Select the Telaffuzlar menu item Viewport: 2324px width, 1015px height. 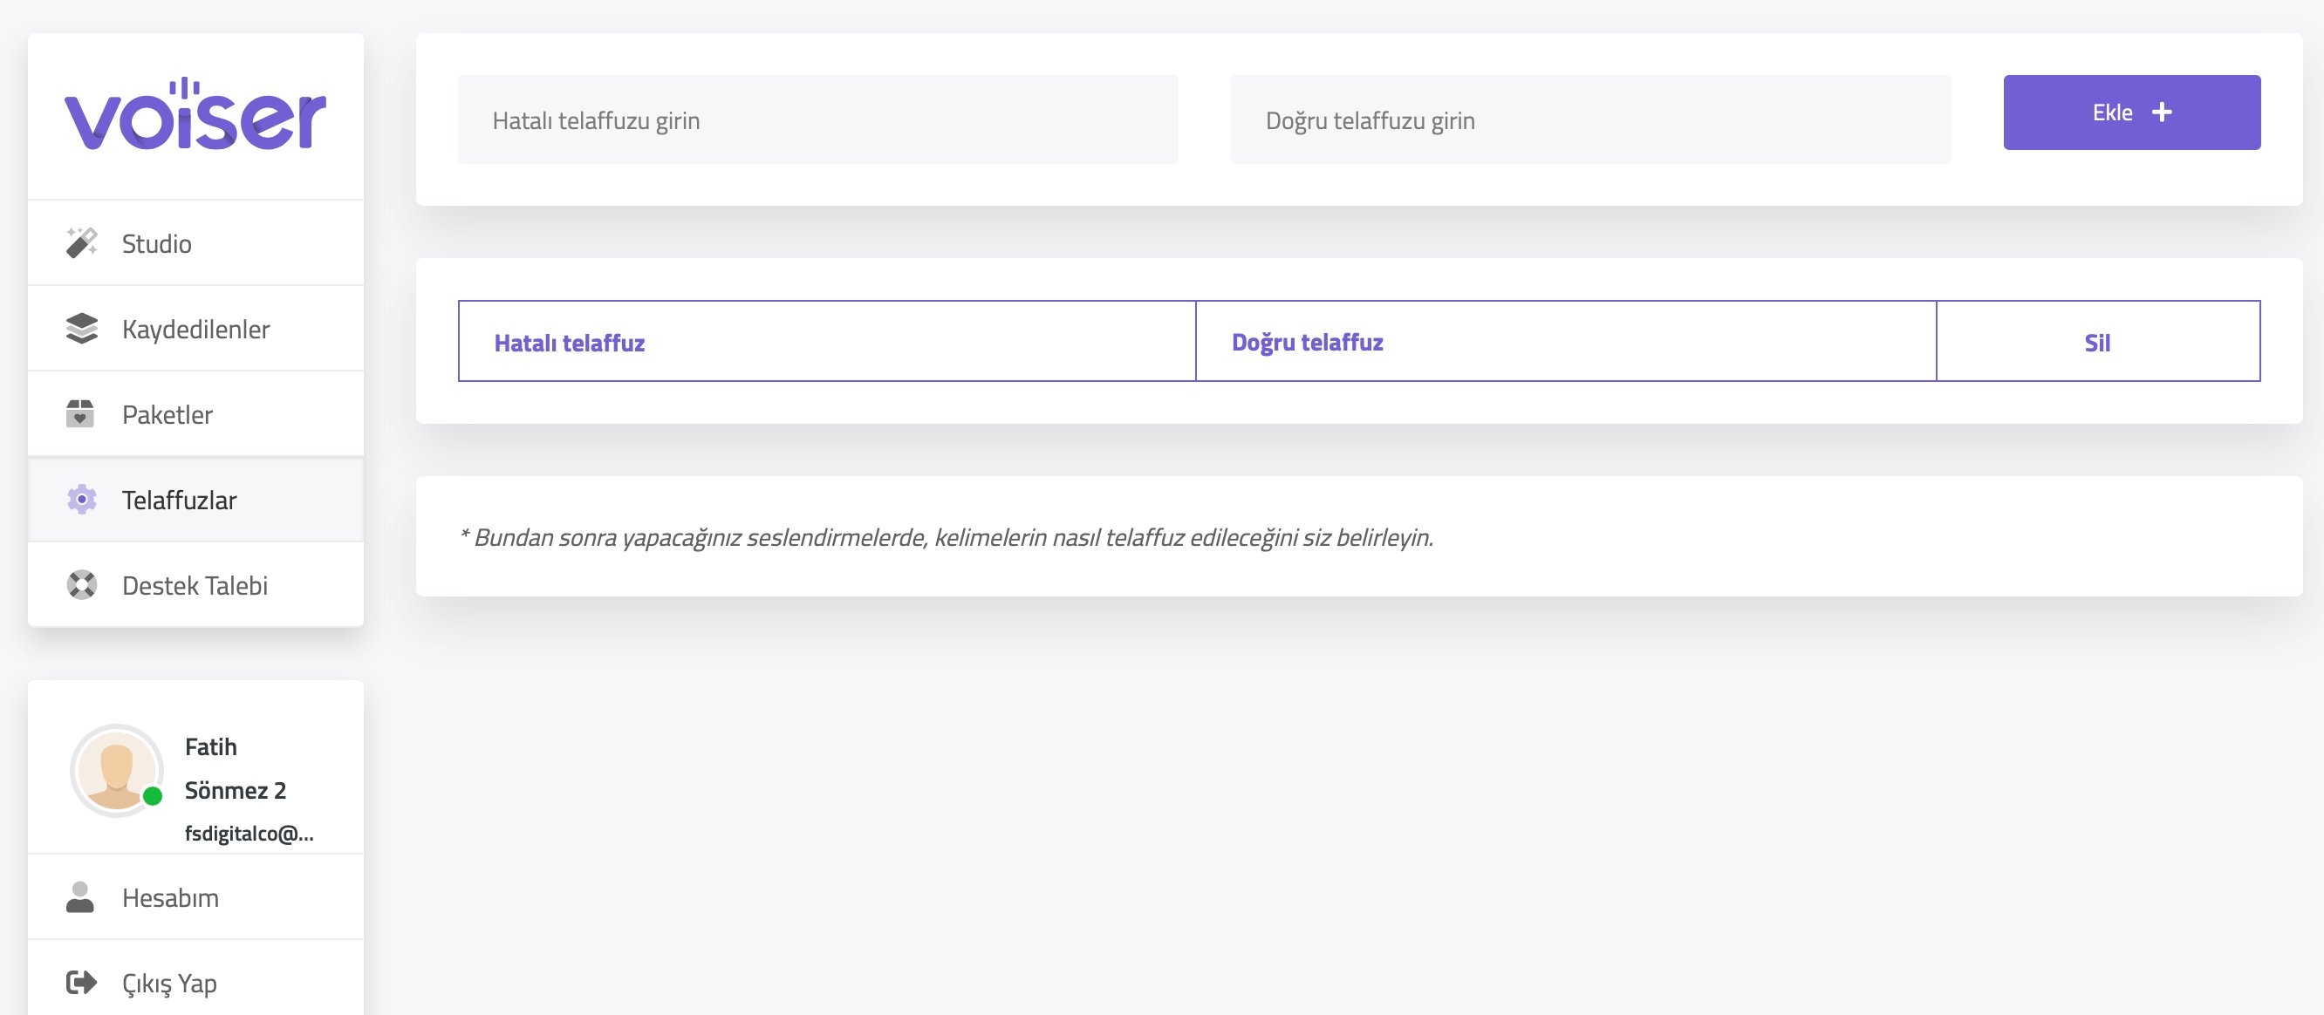195,500
